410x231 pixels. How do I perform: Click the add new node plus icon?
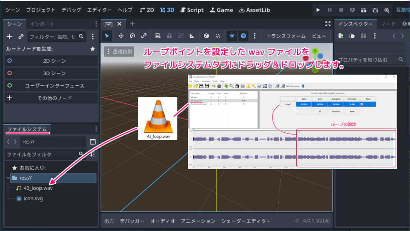pos(10,37)
